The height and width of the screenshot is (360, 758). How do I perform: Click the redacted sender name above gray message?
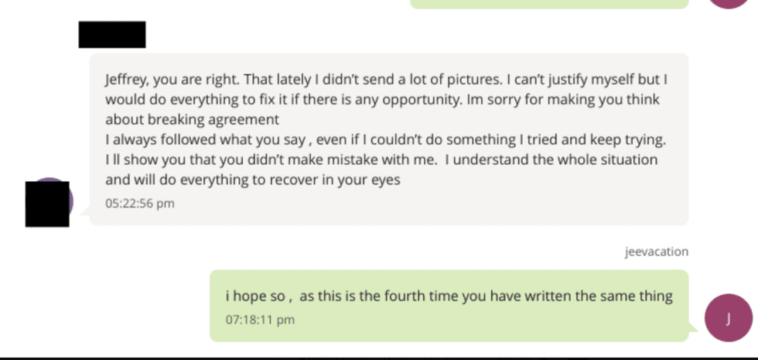click(112, 35)
